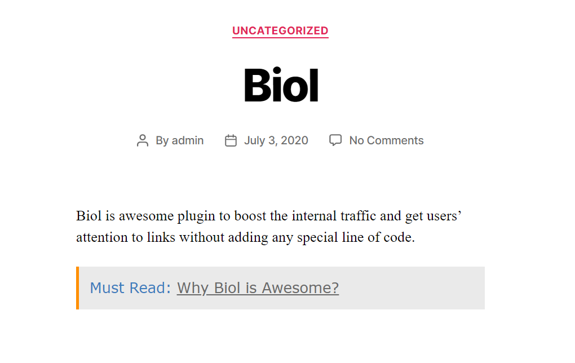The height and width of the screenshot is (363, 575).
Task: Open the No Comments link
Action: point(387,140)
